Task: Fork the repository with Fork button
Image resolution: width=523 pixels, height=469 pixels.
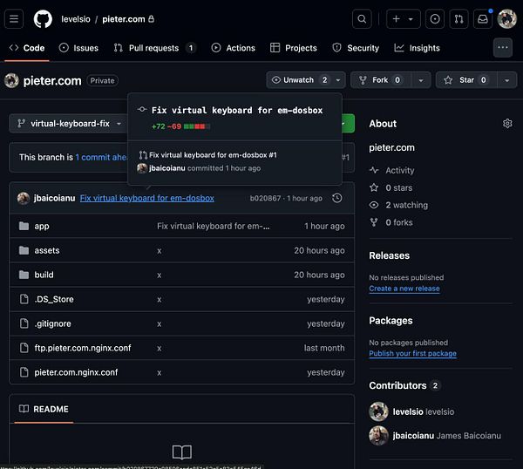Action: [x=380, y=80]
